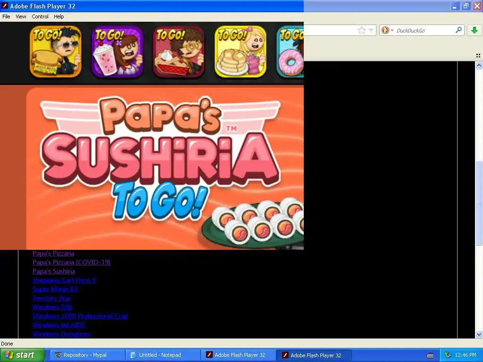Viewport: 483px width, 362px height.
Task: Open the milkshake To Go! game icon
Action: click(x=117, y=51)
